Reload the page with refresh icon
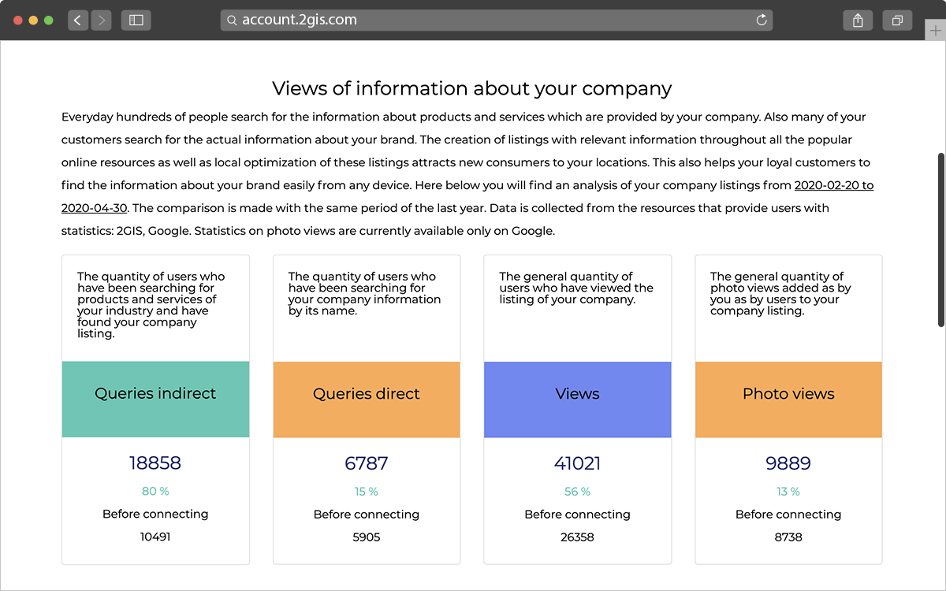The image size is (946, 591). pos(762,20)
